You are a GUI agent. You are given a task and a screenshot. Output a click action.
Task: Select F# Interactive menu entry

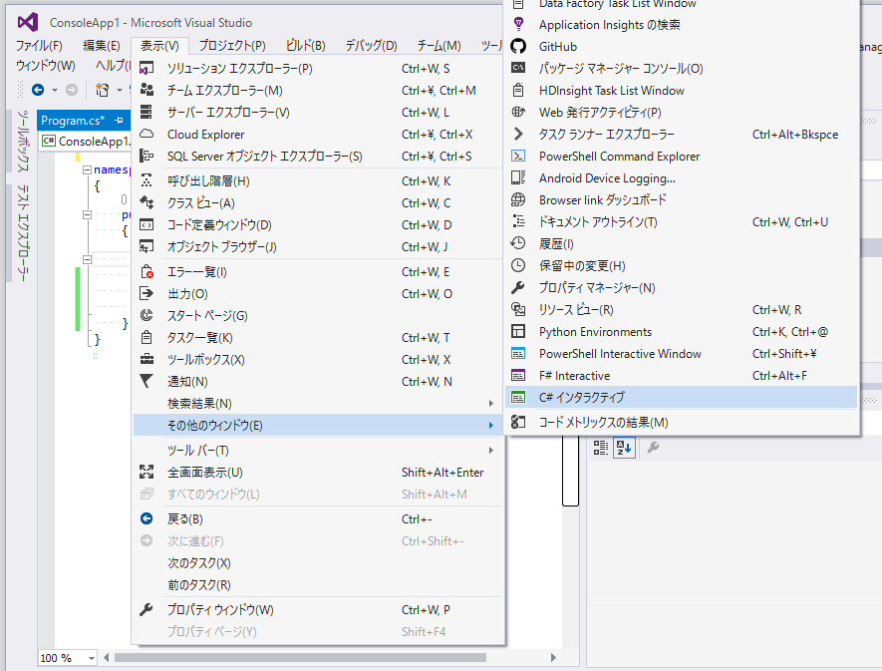[682, 376]
